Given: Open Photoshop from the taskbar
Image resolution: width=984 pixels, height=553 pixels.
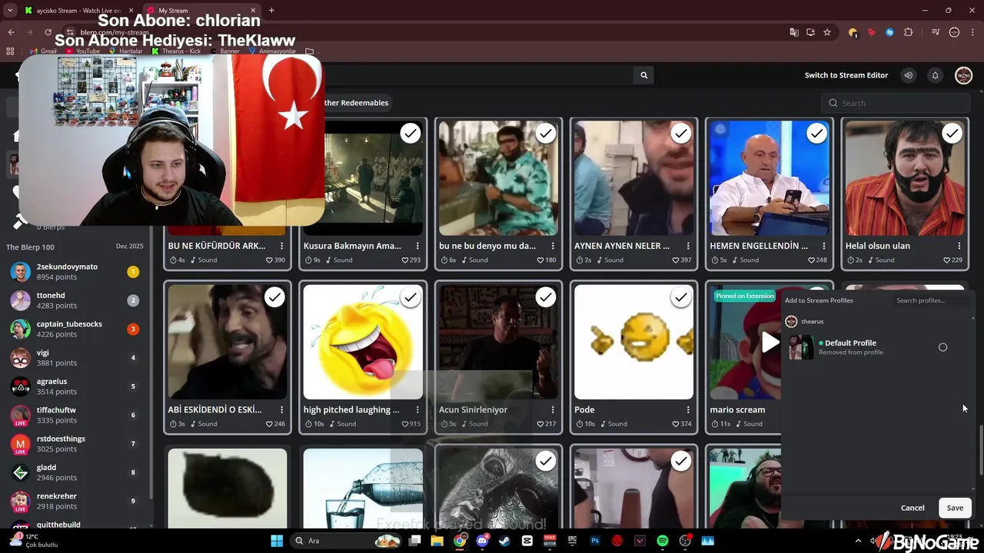Looking at the screenshot, I should pos(594,541).
